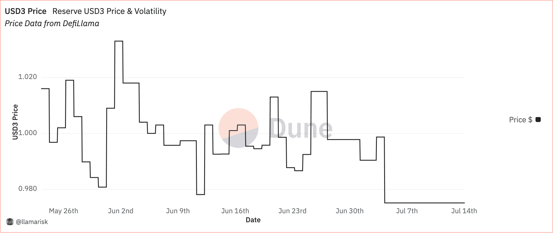Select the Reserve USD3 Price & Volatility subtitle
Screen dimensions: 553x233
pos(109,11)
